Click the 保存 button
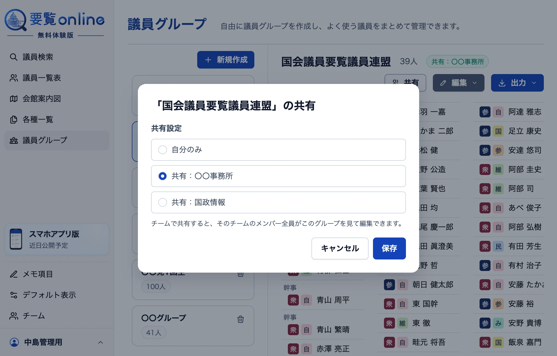 389,248
